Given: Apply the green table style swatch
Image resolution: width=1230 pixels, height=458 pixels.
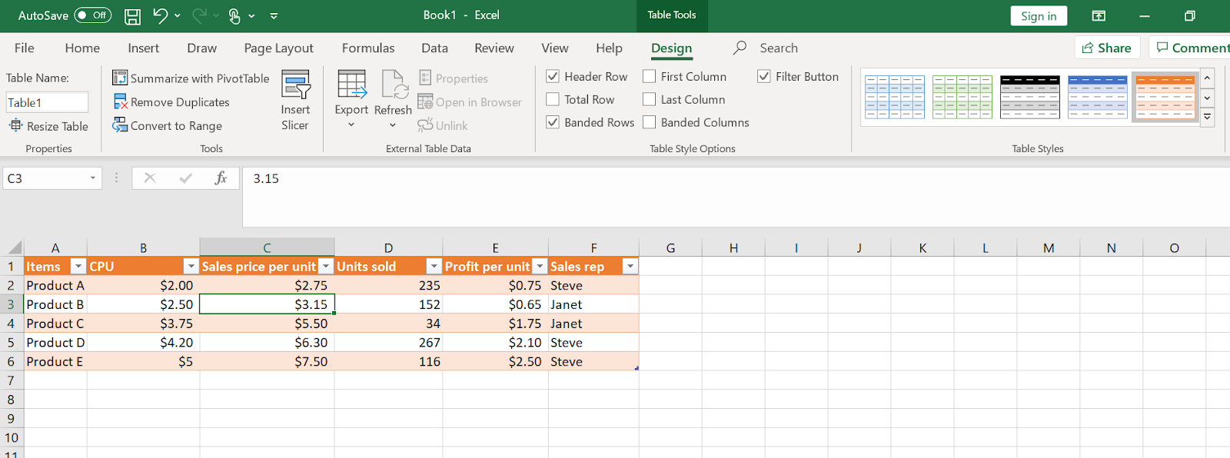Looking at the screenshot, I should coord(962,97).
